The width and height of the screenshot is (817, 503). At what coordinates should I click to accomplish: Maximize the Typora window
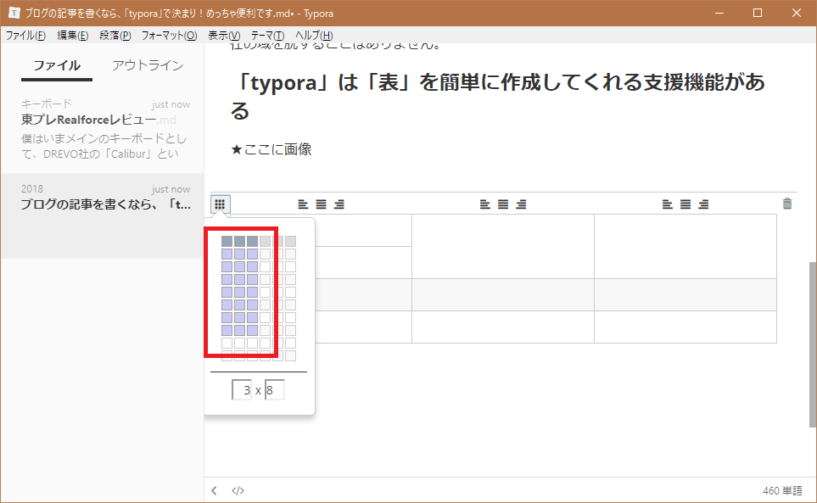click(758, 13)
